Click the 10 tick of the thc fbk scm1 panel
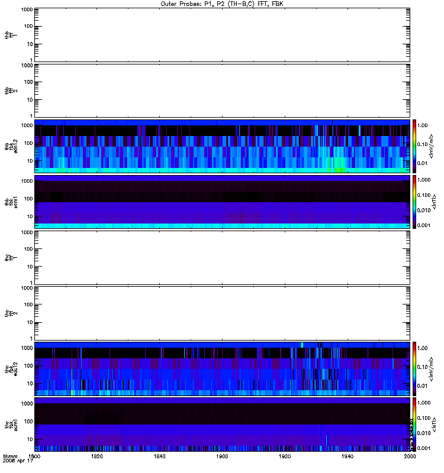This screenshot has height=473, width=444. pos(30,439)
